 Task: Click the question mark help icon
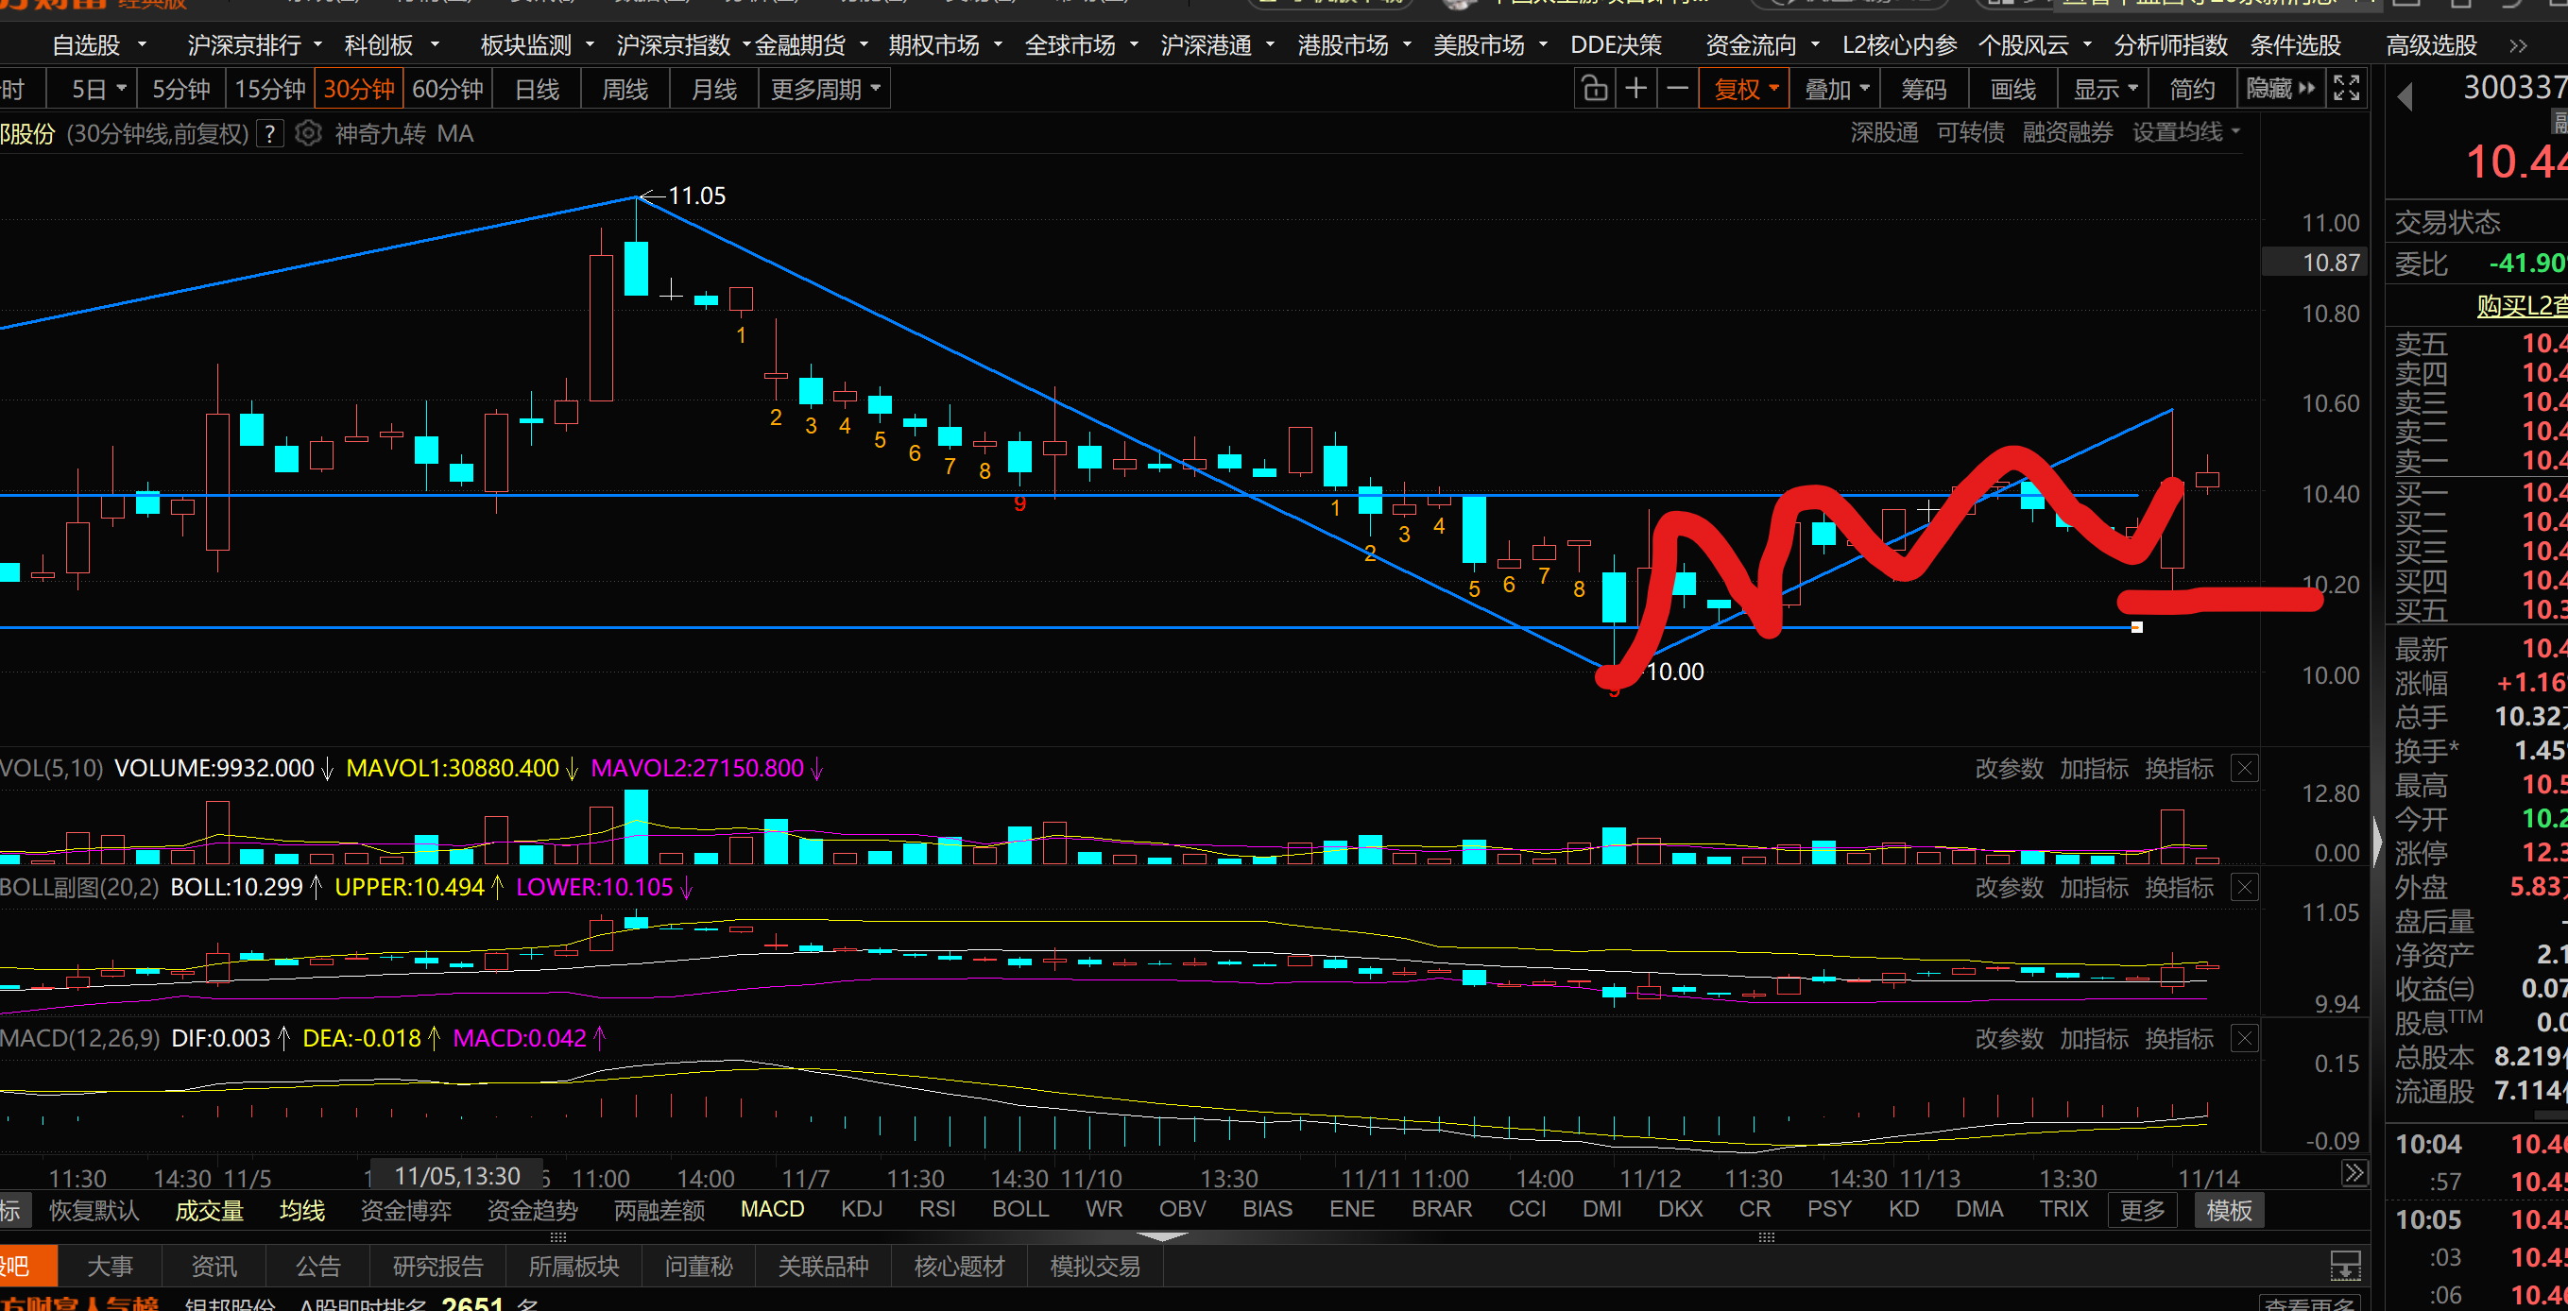coord(269,133)
